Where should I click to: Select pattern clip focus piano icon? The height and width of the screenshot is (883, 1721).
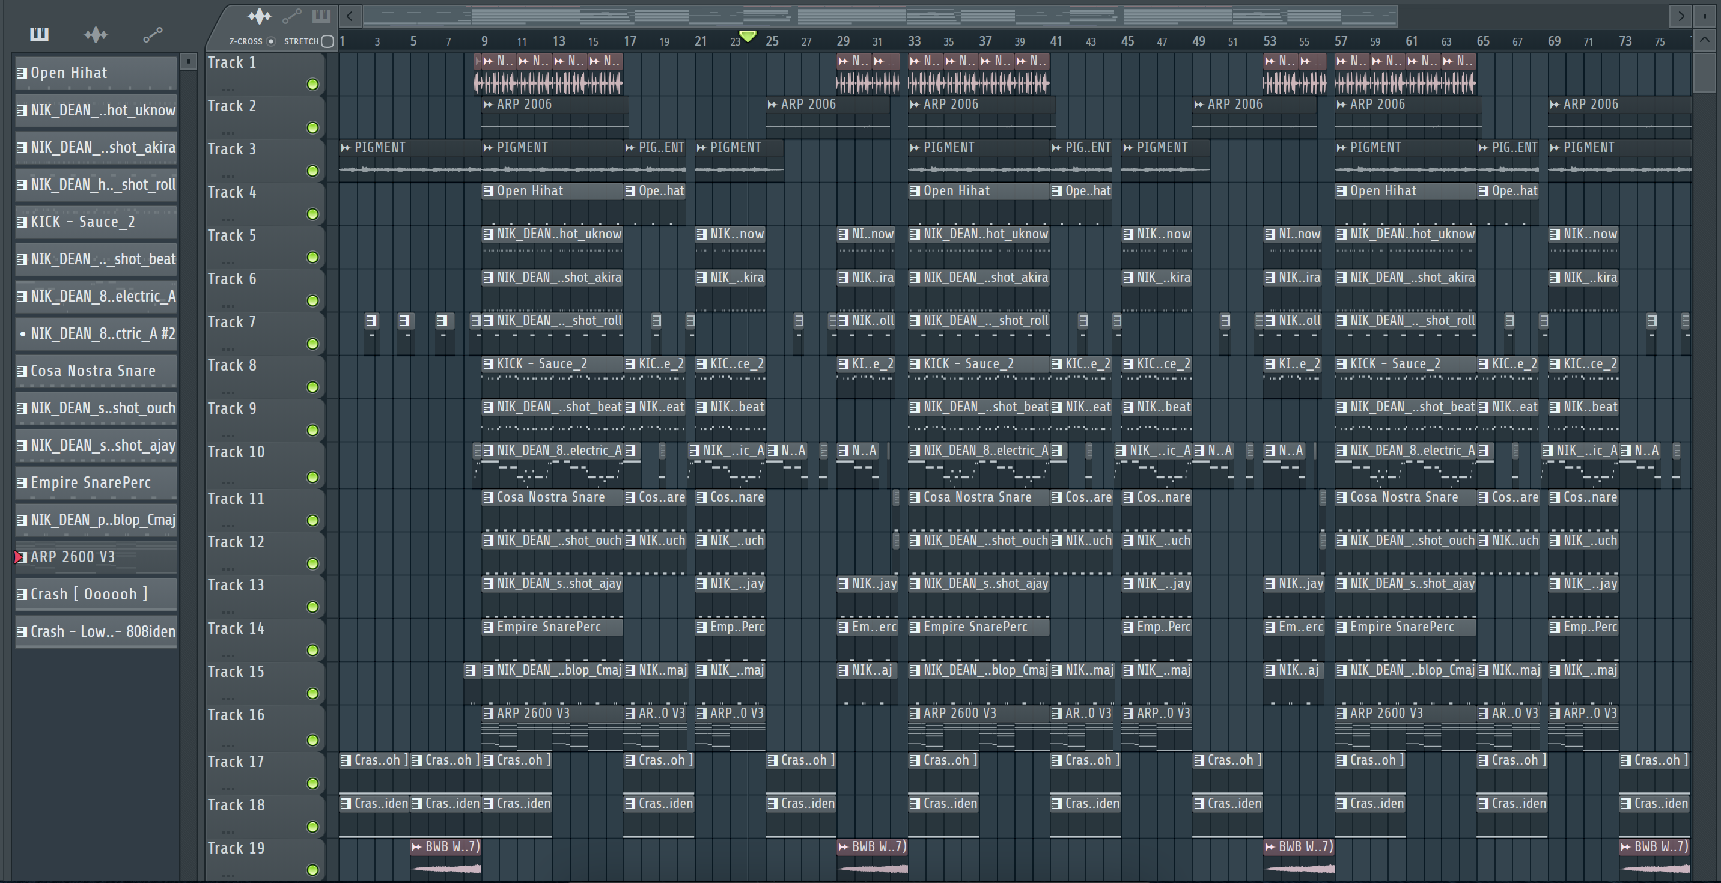tap(321, 16)
